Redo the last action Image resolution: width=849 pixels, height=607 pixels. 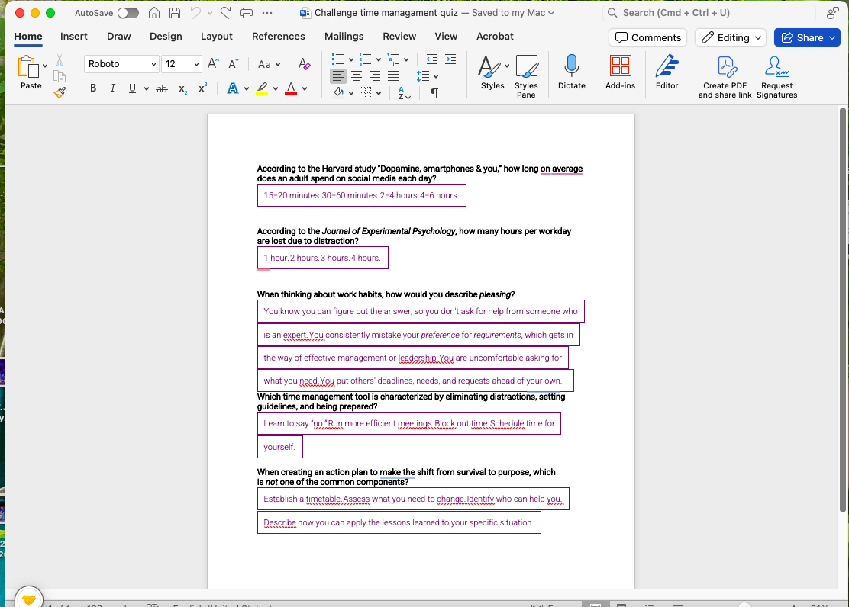tap(226, 12)
